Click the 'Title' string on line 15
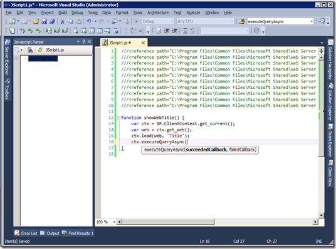 (x=176, y=136)
